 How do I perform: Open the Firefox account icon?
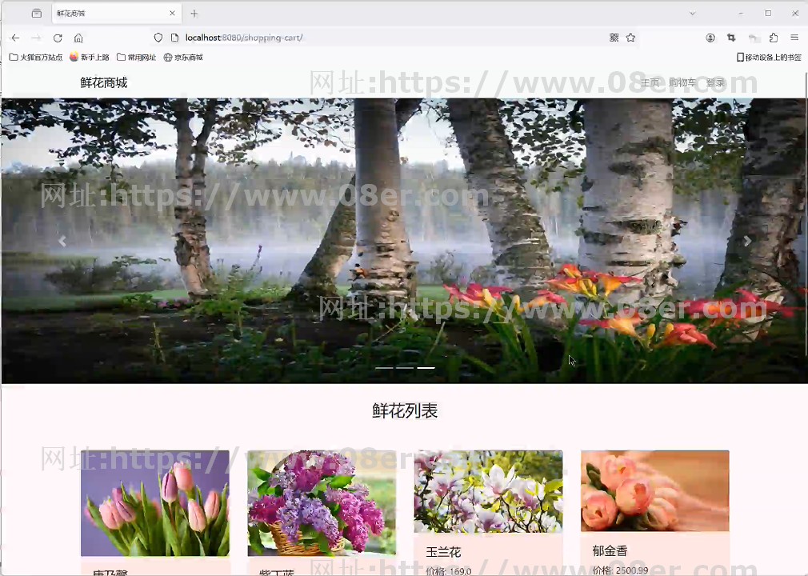[710, 38]
